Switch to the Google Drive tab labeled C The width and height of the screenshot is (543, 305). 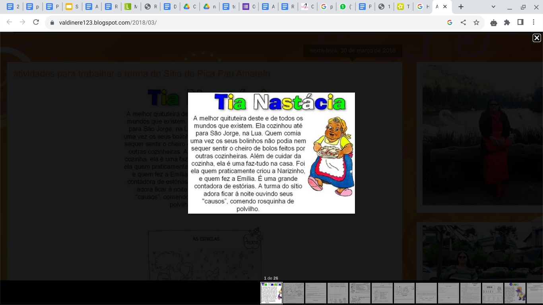(190, 7)
